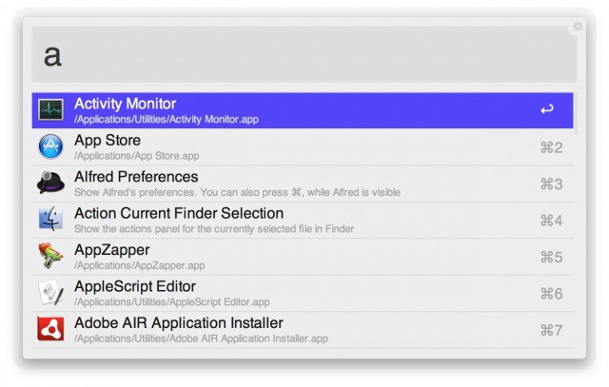
Task: Select Adobe AIR Application Installer result
Action: [x=179, y=323]
